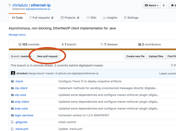The width and height of the screenshot is (176, 131).
Task: Click the .gitignore file icon
Action: click(12, 122)
